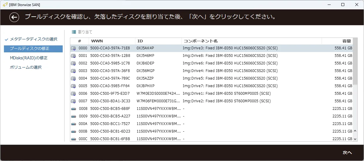Viewport: 364px width, 161px height.
Task: Click component Img:Drive1 ST600MP0005 entry
Action: click(x=227, y=94)
